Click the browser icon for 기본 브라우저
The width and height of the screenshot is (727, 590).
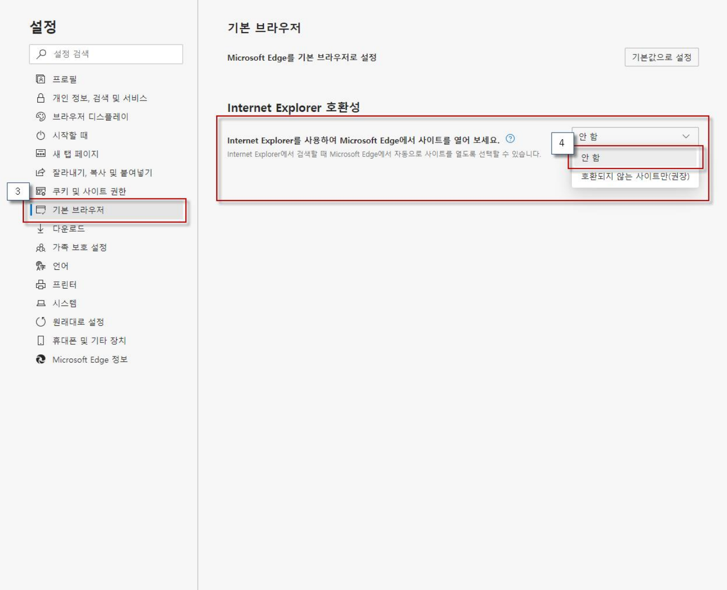click(40, 210)
